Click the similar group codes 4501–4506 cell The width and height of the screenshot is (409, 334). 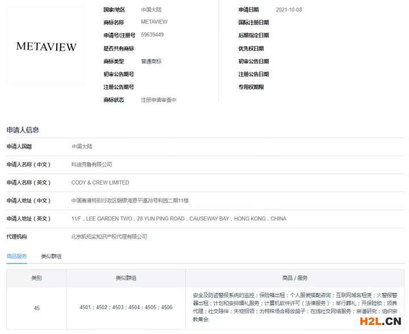[x=126, y=308]
